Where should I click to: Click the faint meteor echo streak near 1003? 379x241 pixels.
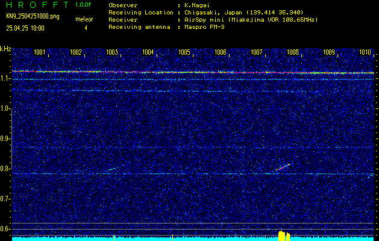(x=111, y=169)
